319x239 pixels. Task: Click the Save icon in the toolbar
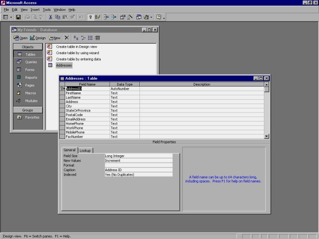click(x=18, y=17)
